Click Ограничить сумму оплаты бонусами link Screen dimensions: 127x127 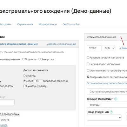pos(107,83)
